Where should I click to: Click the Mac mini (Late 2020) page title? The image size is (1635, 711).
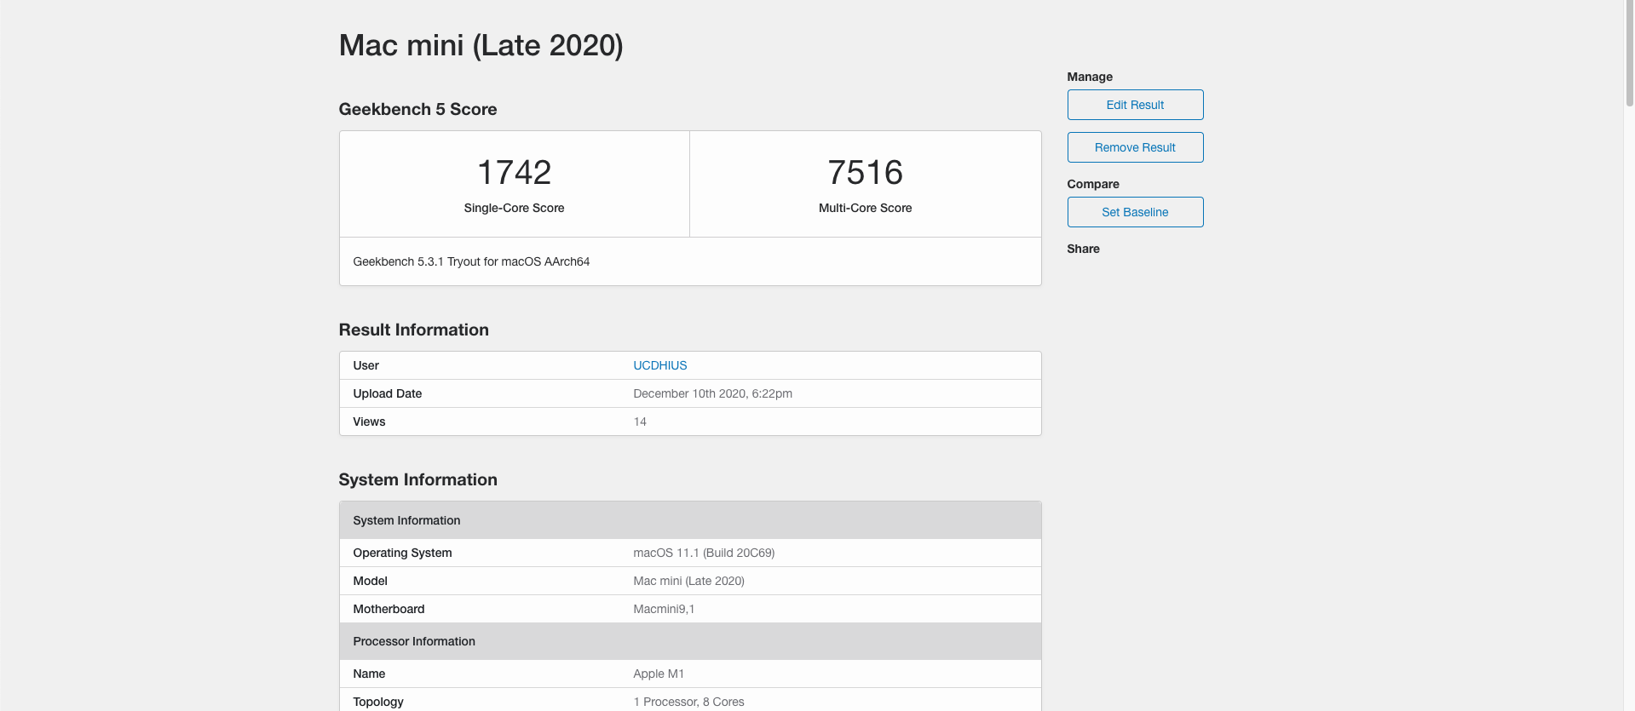coord(481,45)
